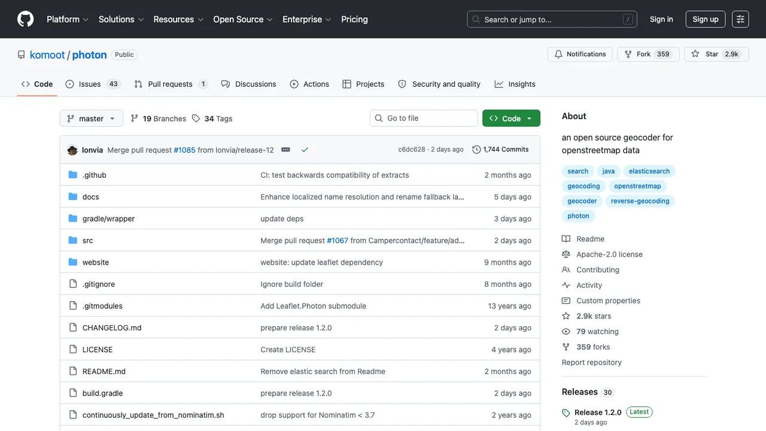
Task: Open continuously_update_from_nominatim.sh file
Action: click(x=153, y=415)
